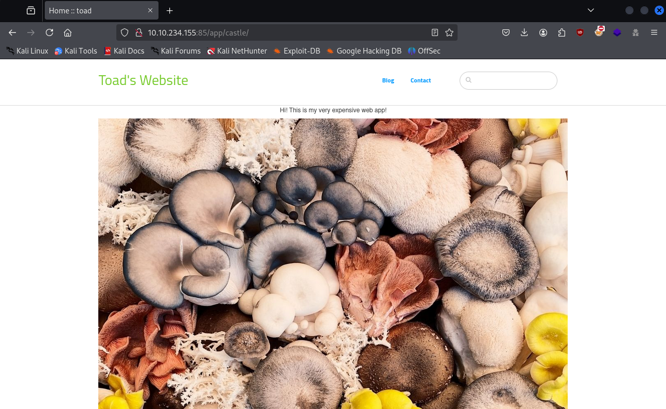Open the Extensions puzzle icon
The width and height of the screenshot is (666, 409).
point(562,32)
